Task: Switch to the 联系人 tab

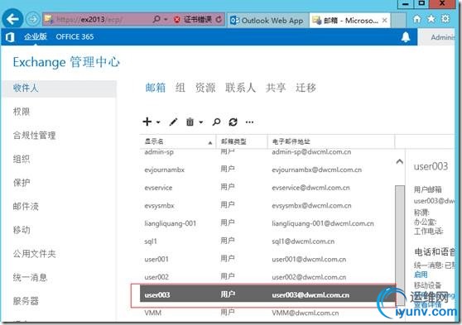Action: pyautogui.click(x=240, y=88)
